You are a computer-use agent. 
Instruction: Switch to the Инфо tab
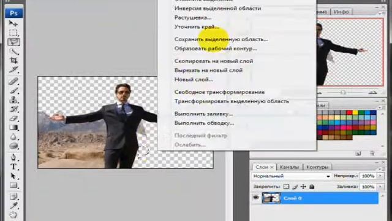coord(341,12)
